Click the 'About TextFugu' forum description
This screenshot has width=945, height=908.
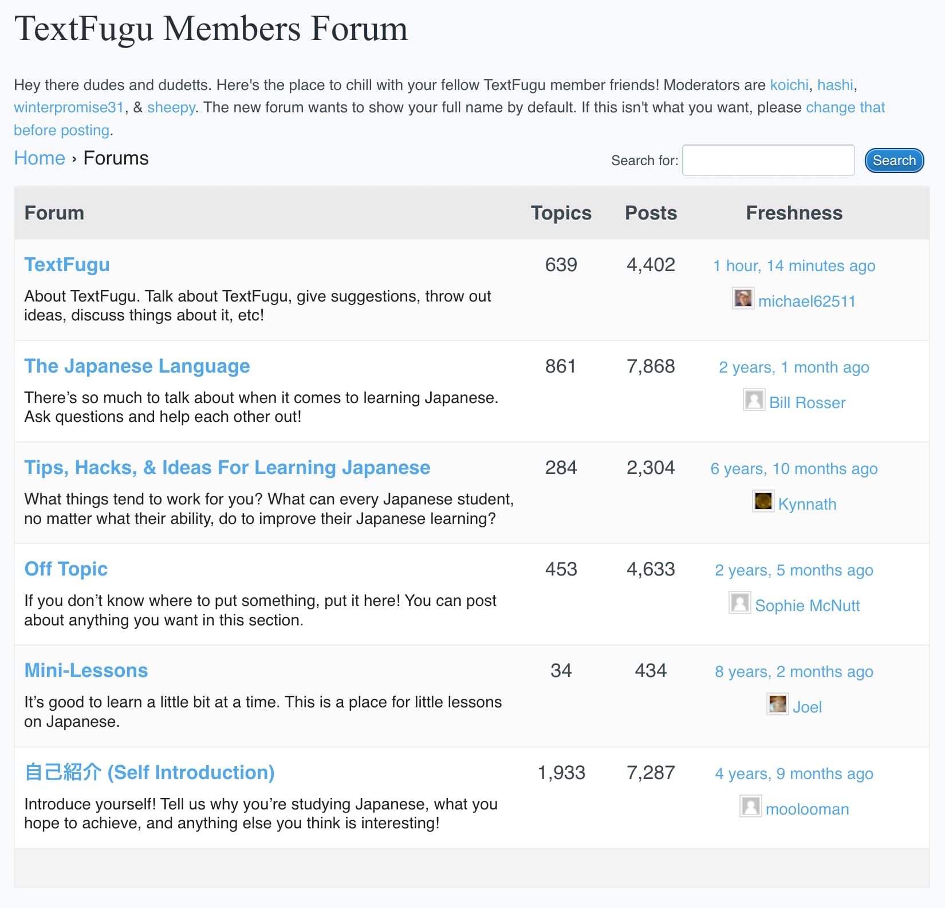tap(258, 306)
